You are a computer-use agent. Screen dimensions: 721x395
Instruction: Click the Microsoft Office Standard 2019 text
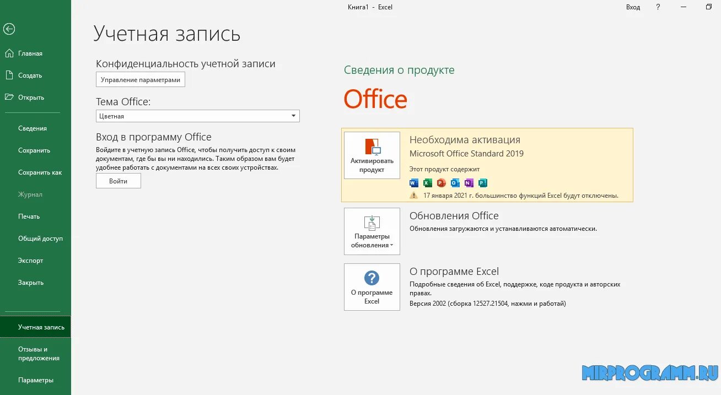pyautogui.click(x=466, y=154)
